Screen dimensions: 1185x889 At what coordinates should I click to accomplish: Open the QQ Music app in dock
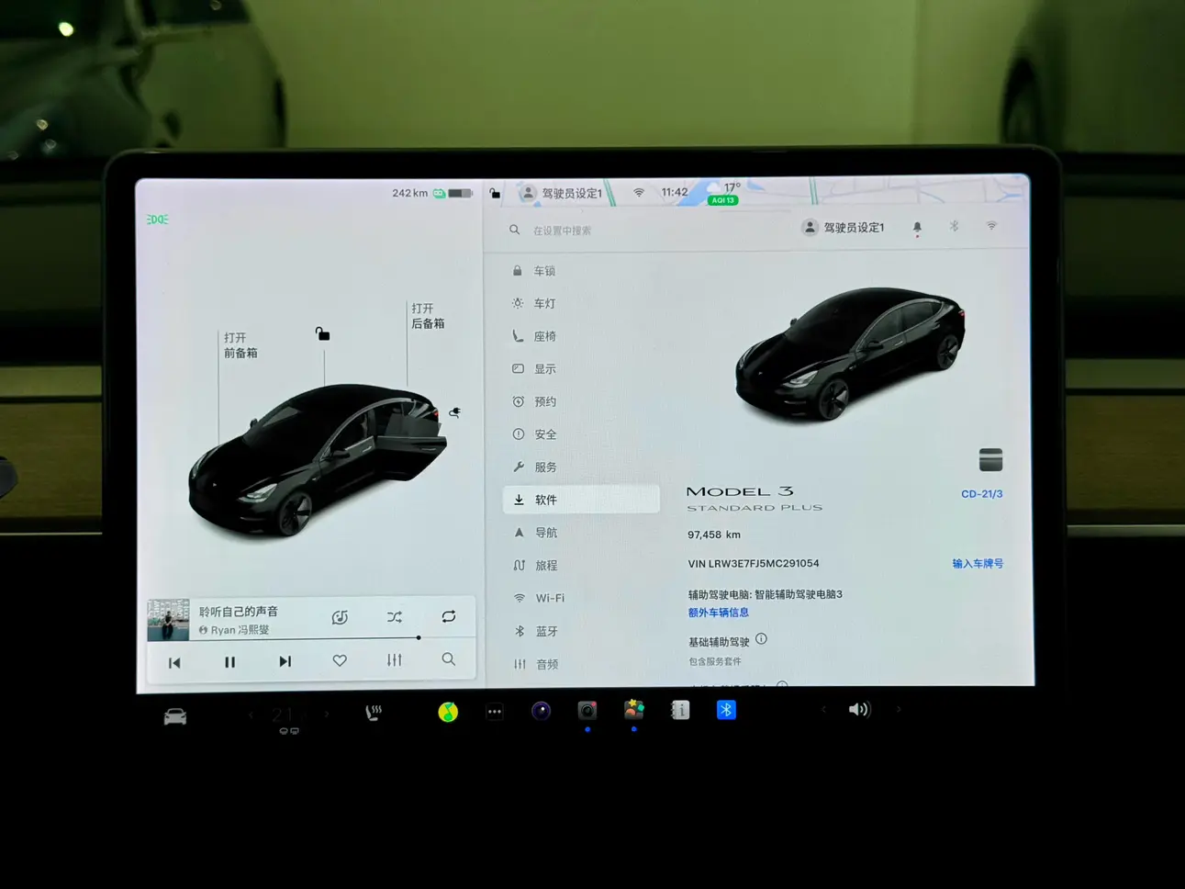pyautogui.click(x=448, y=712)
